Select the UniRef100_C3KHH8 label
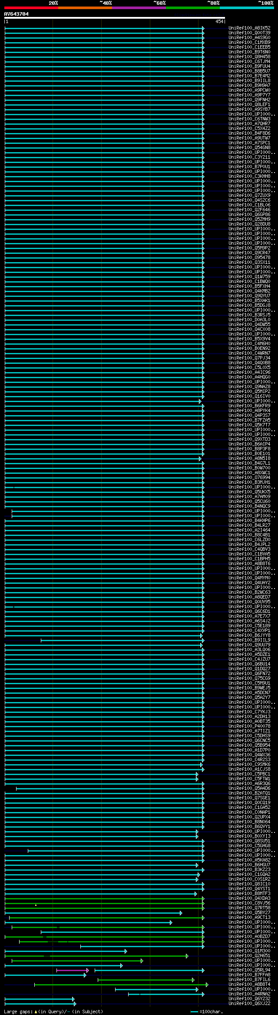278x1015 pixels. (x=249, y=176)
